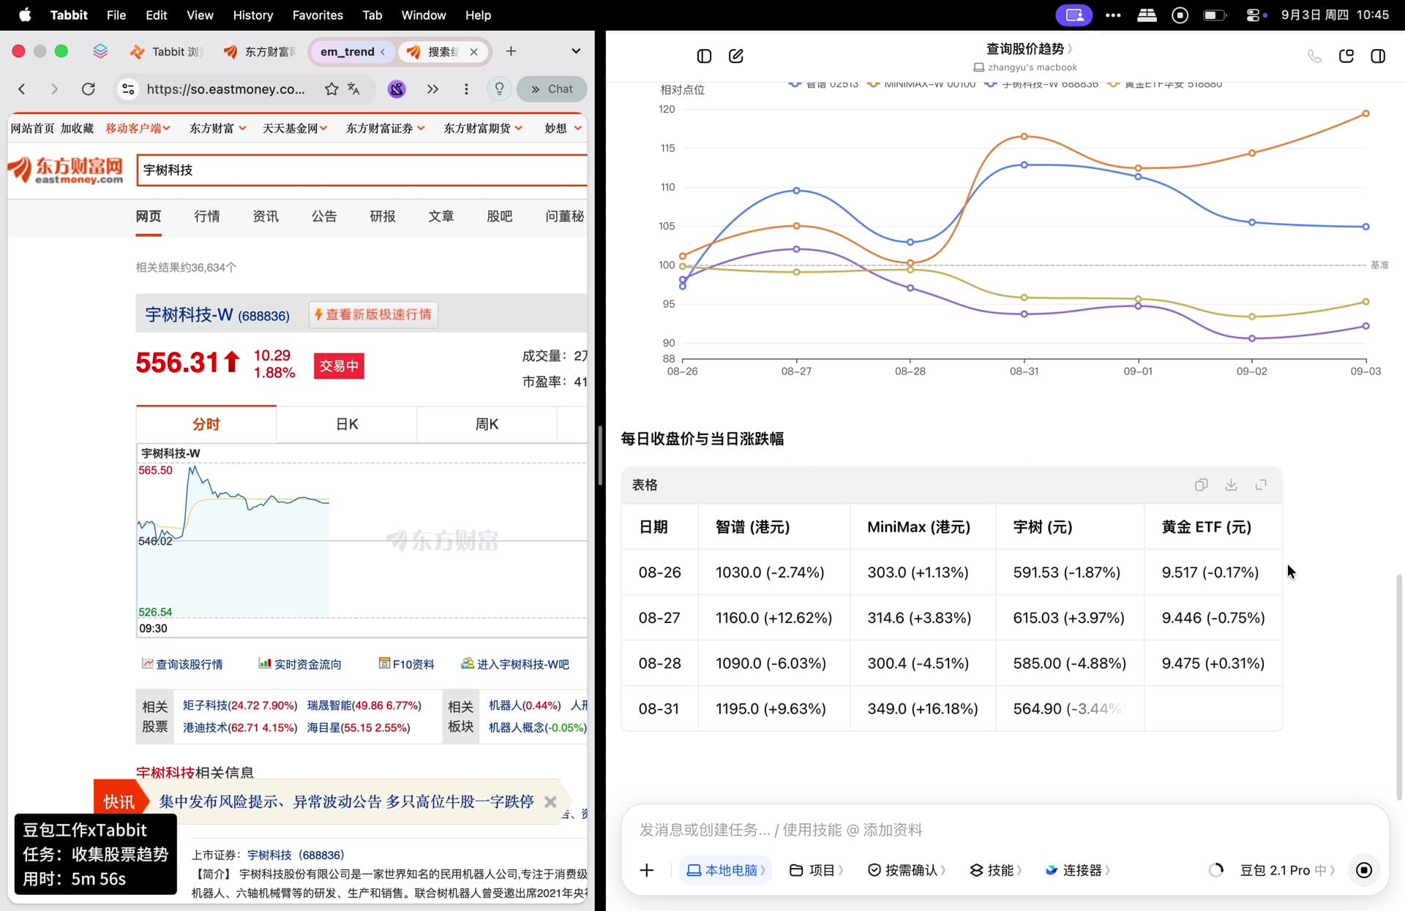Click the 09-03 orange data point
Screen dimensions: 1405x911
[x=1365, y=113]
